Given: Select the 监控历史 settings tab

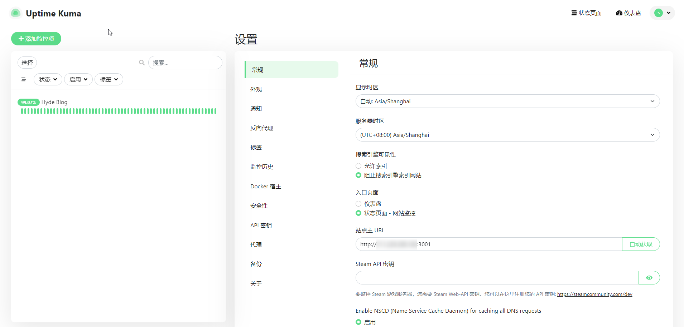Looking at the screenshot, I should [x=292, y=167].
